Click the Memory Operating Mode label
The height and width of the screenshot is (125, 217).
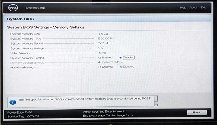[27, 63]
